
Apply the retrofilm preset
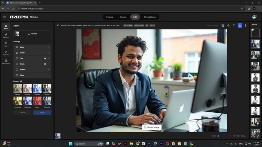[27, 89]
